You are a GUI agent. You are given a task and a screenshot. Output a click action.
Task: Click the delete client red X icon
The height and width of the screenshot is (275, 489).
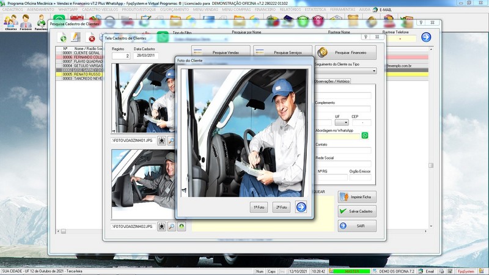click(x=90, y=38)
